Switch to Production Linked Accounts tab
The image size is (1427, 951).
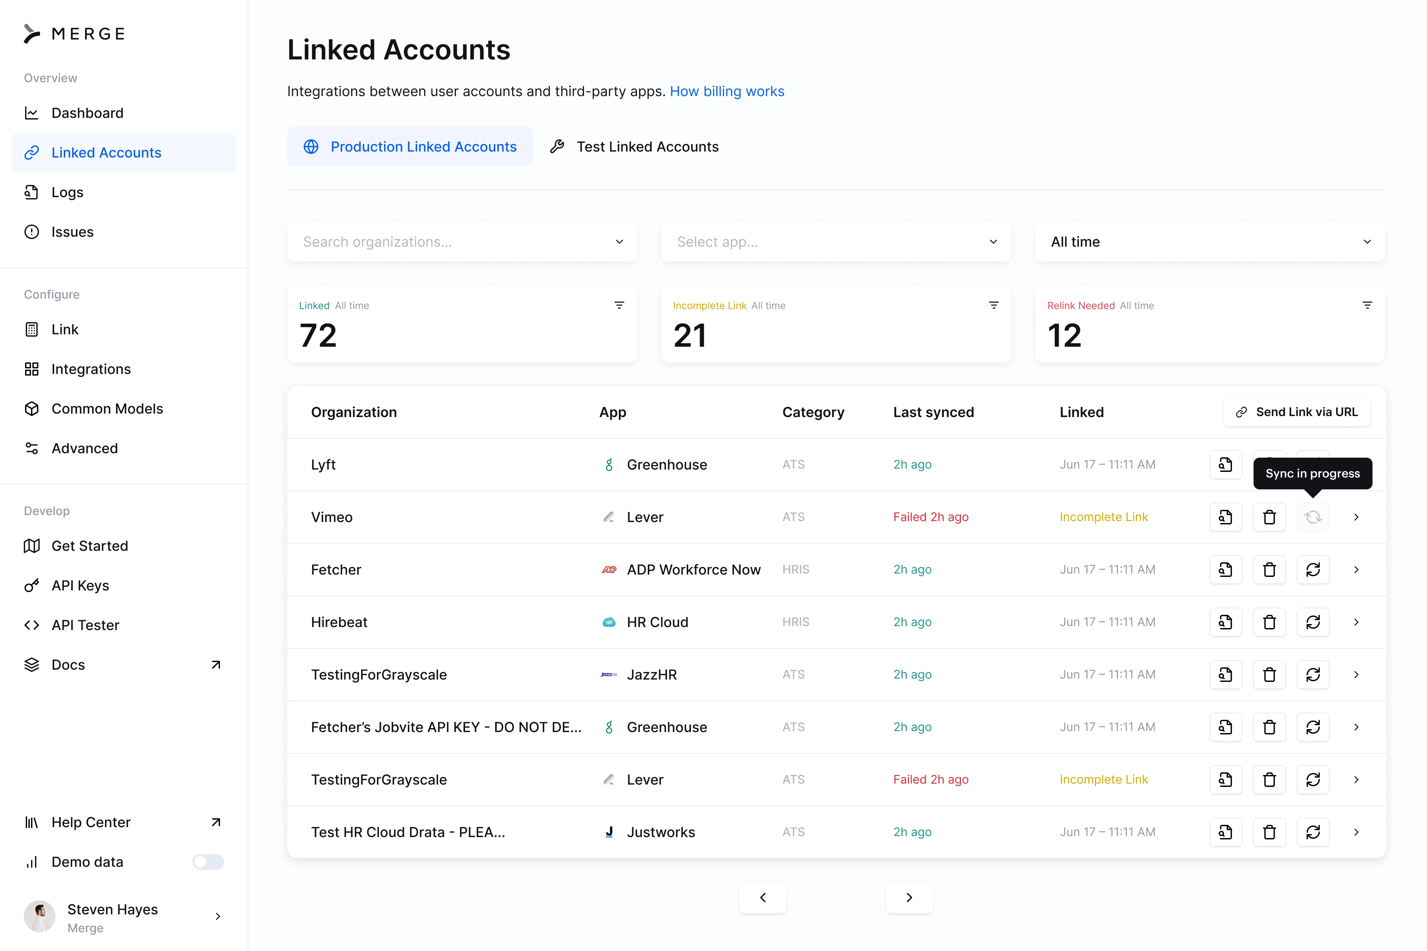pos(410,147)
